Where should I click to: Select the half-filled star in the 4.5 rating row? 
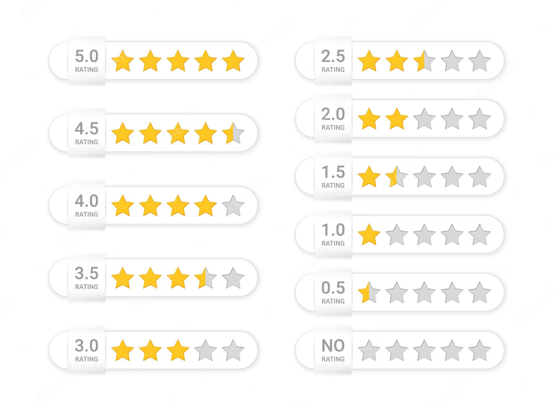point(233,134)
